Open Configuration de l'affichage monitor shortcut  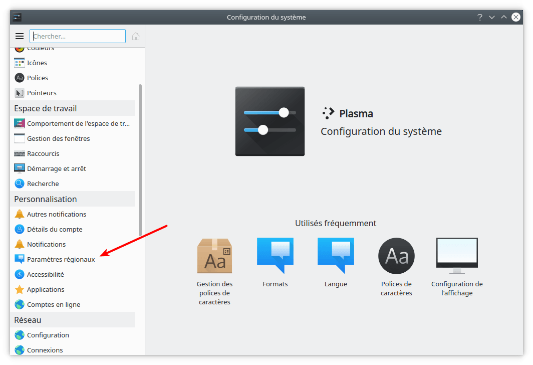(x=457, y=267)
